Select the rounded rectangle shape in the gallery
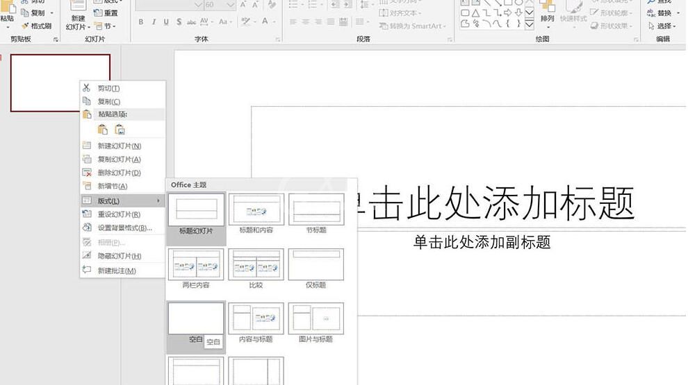688x385 pixels. tap(465, 12)
